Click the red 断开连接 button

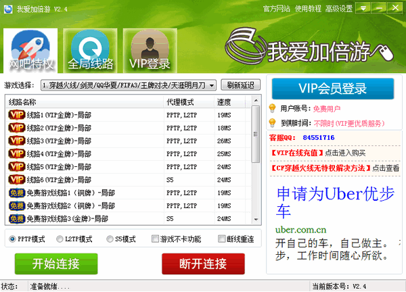point(203,264)
